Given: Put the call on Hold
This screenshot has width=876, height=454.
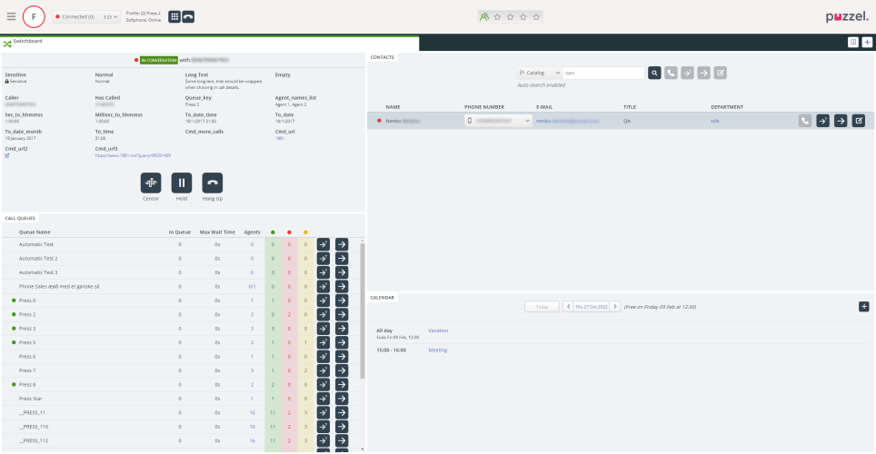Looking at the screenshot, I should coord(182,183).
